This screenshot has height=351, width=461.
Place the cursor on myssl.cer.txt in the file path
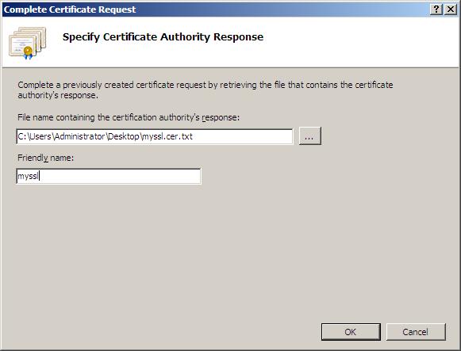point(167,136)
